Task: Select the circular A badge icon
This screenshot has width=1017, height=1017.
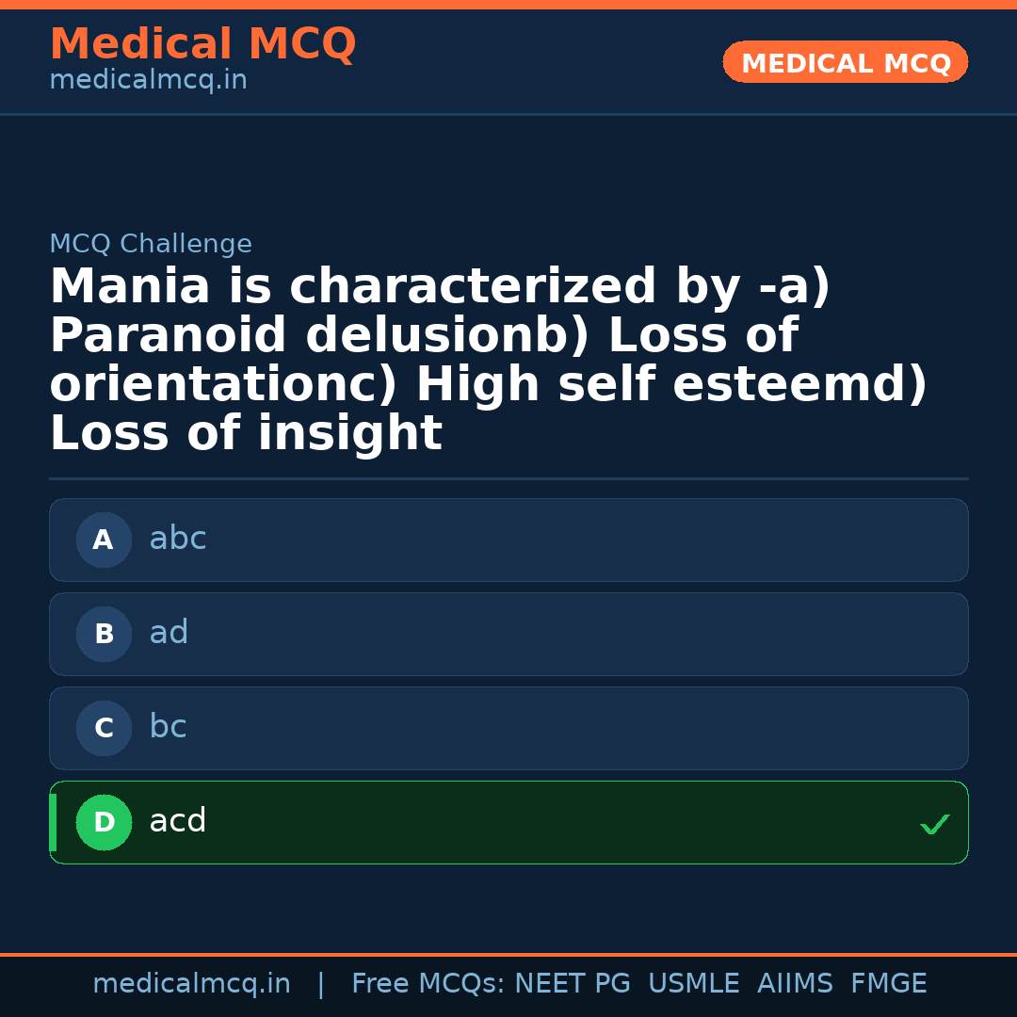Action: click(104, 540)
